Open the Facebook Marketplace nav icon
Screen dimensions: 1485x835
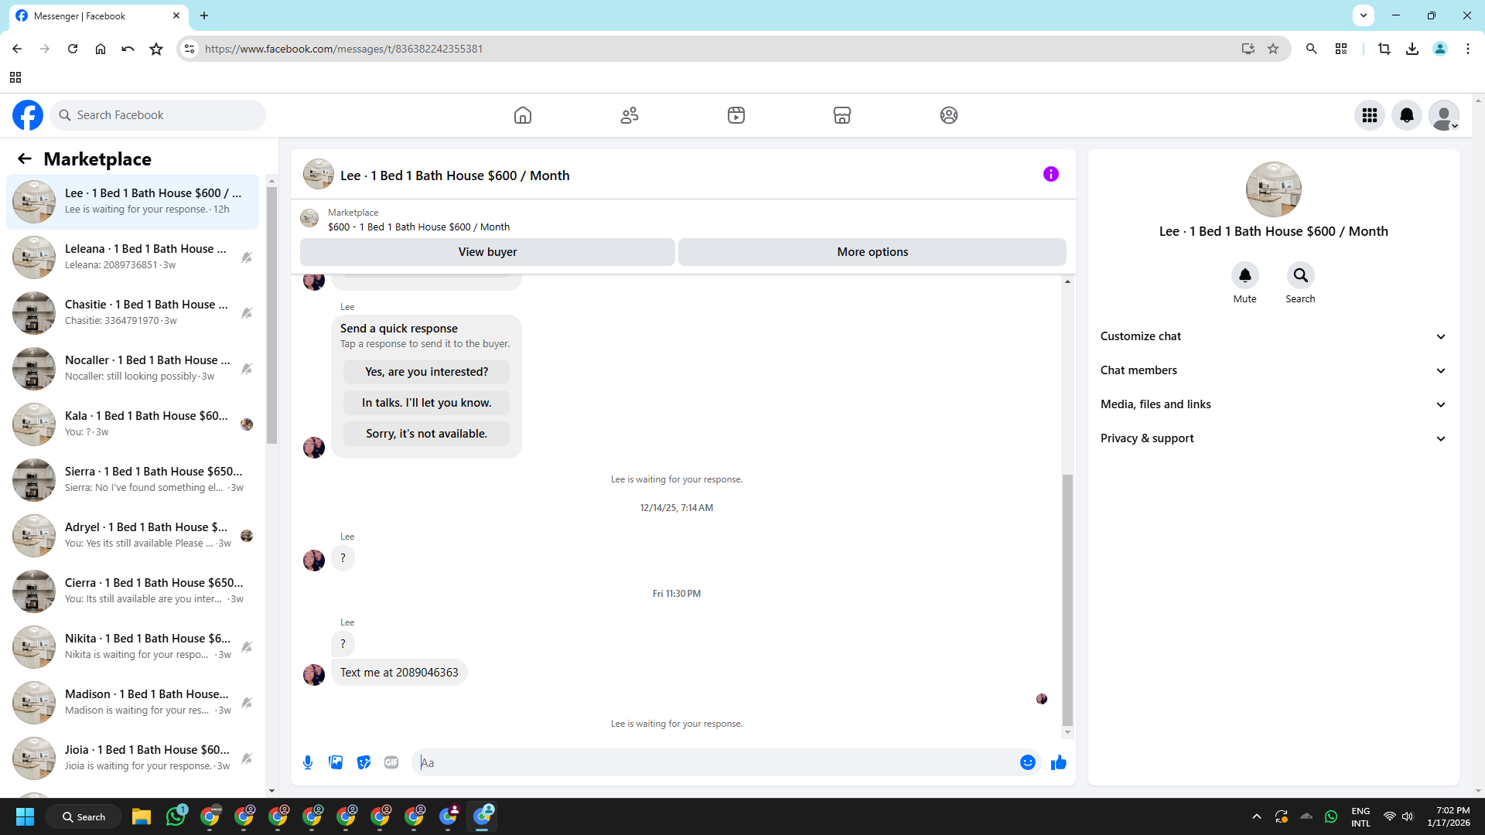point(841,115)
